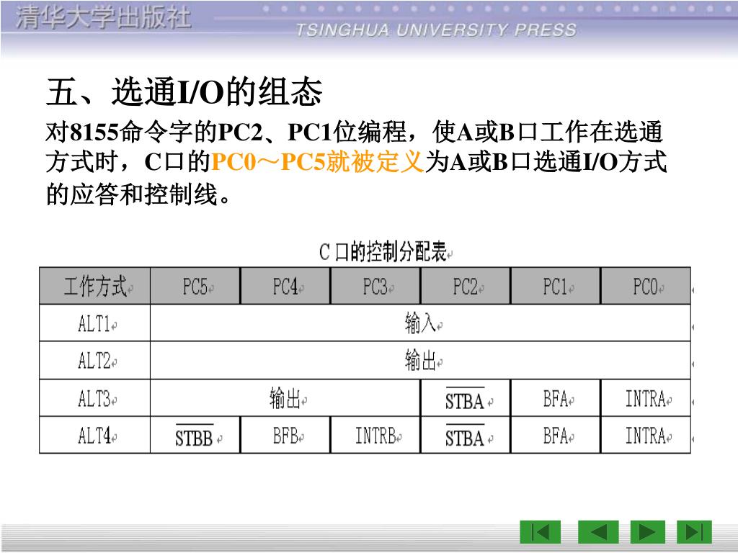Screen dimensions: 738x553
Task: Click the ALT1 row label
Action: click(x=94, y=323)
